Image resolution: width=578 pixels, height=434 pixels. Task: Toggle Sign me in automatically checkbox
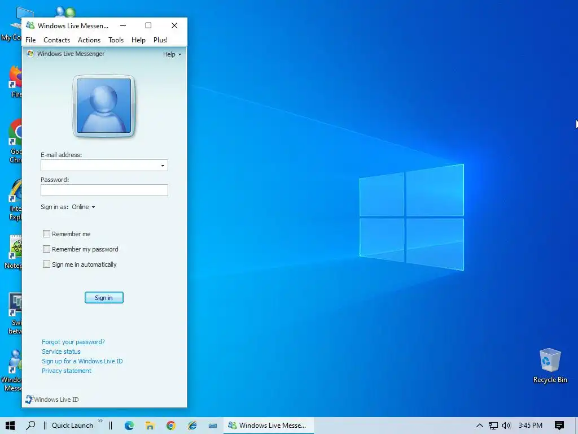pos(46,264)
